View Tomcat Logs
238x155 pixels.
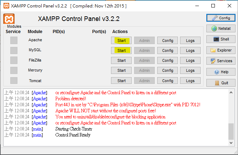point(190,81)
